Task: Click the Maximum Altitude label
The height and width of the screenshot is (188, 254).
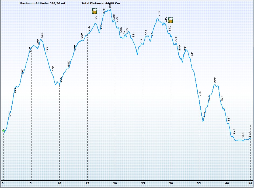Action: 43,3
